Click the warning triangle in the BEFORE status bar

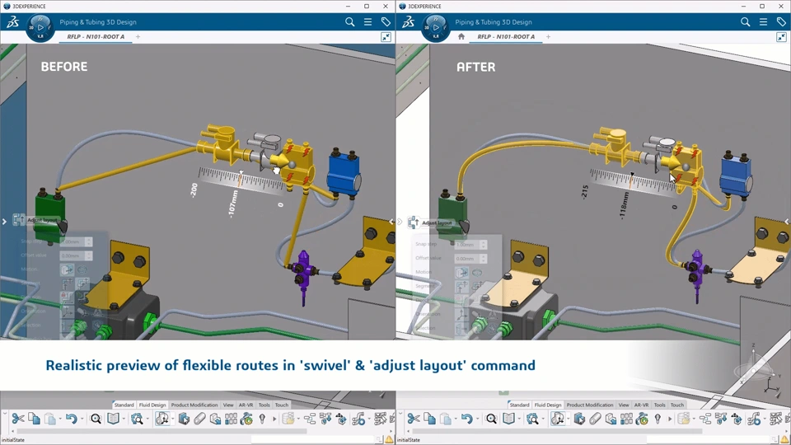coord(389,439)
